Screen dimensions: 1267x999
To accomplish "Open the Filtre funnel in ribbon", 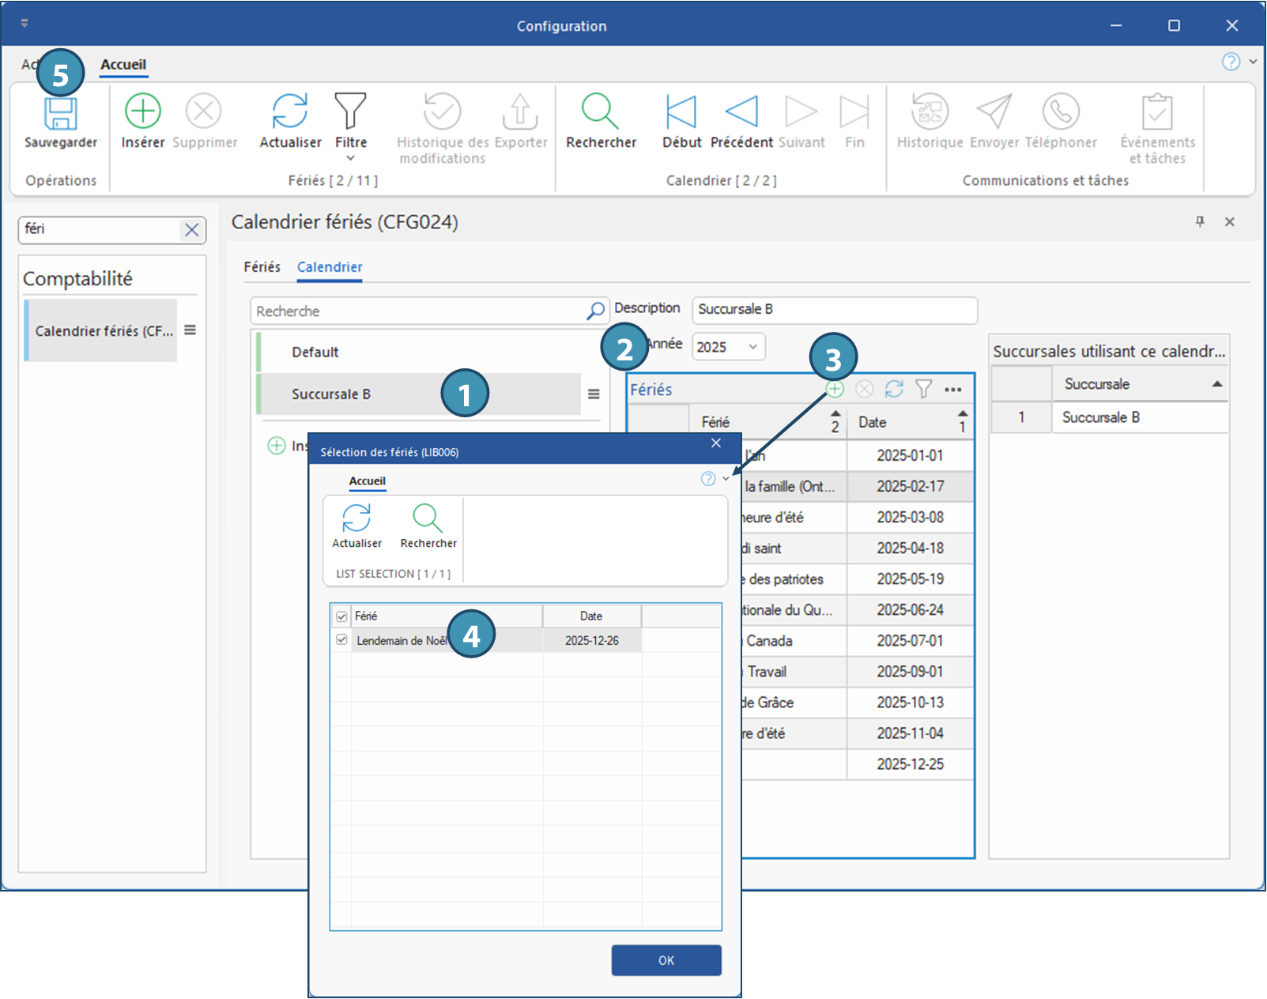I will pos(350,111).
